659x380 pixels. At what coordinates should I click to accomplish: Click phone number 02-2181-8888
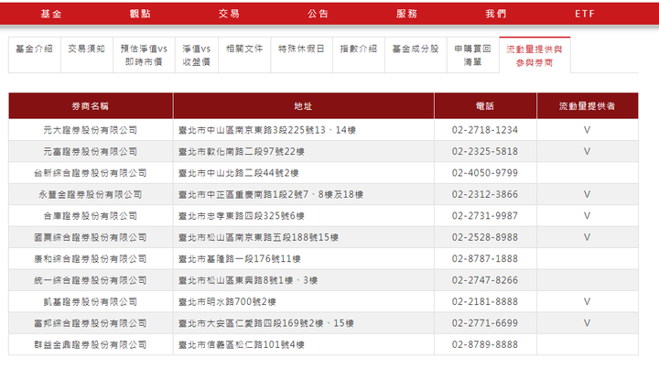pyautogui.click(x=485, y=302)
